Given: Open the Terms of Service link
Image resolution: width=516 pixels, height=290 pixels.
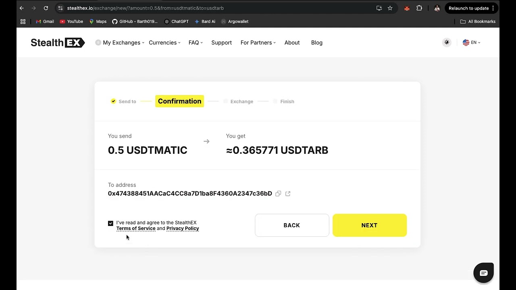Looking at the screenshot, I should 136,228.
